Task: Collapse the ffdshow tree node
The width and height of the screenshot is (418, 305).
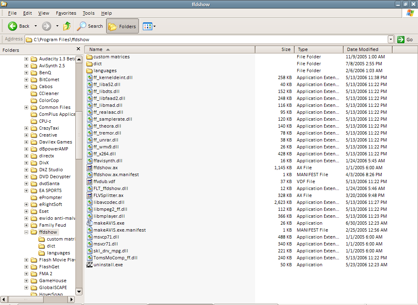Action: 27,232
